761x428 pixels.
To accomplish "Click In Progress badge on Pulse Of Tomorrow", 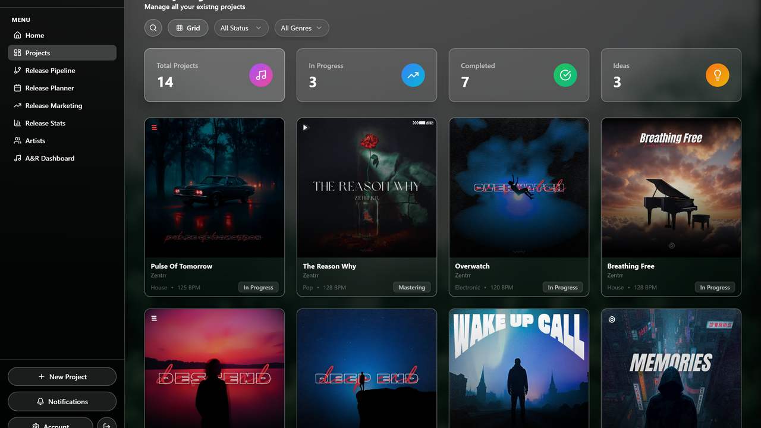I will click(259, 288).
